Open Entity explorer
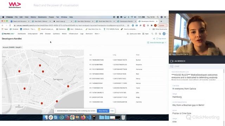 click(x=33, y=34)
